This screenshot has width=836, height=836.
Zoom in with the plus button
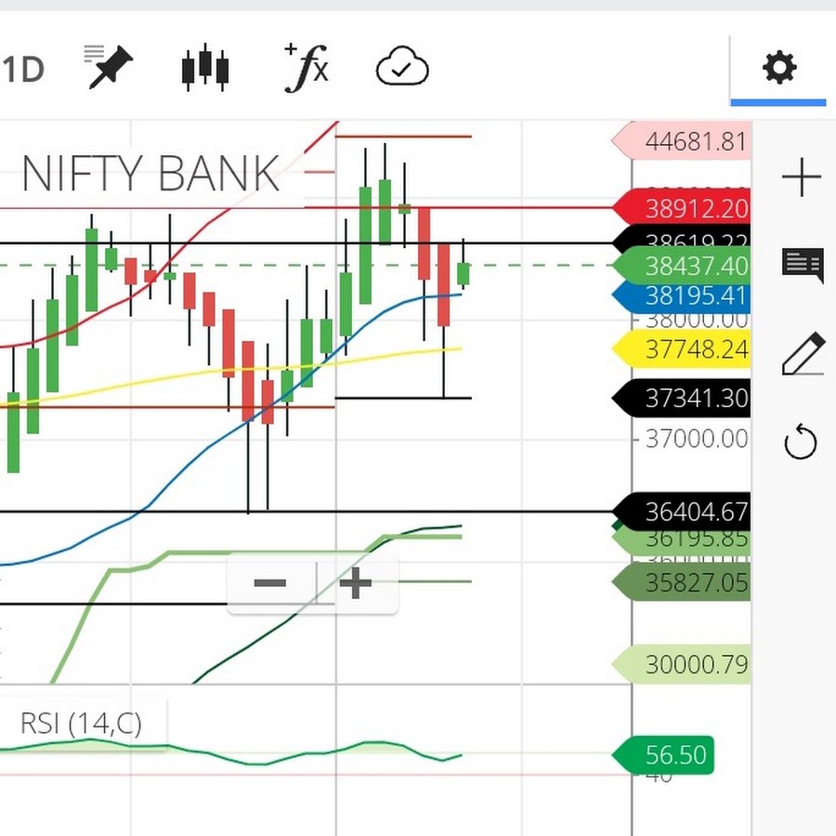click(x=356, y=582)
